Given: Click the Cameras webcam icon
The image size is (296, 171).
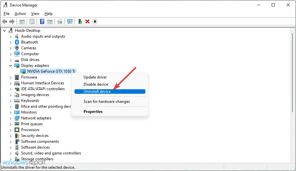Looking at the screenshot, I should pos(17,48).
